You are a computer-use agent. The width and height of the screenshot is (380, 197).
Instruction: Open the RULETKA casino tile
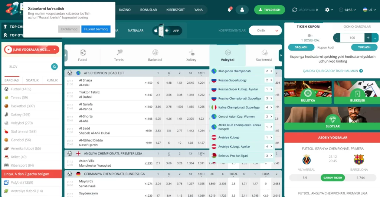click(308, 92)
